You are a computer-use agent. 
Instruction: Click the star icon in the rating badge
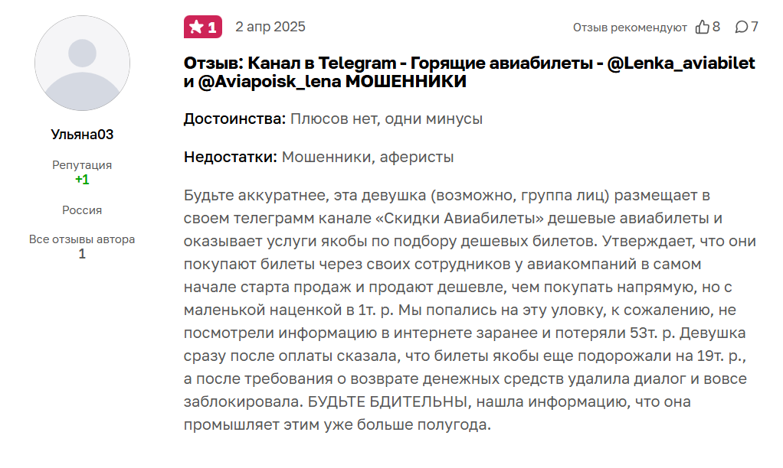tap(196, 28)
